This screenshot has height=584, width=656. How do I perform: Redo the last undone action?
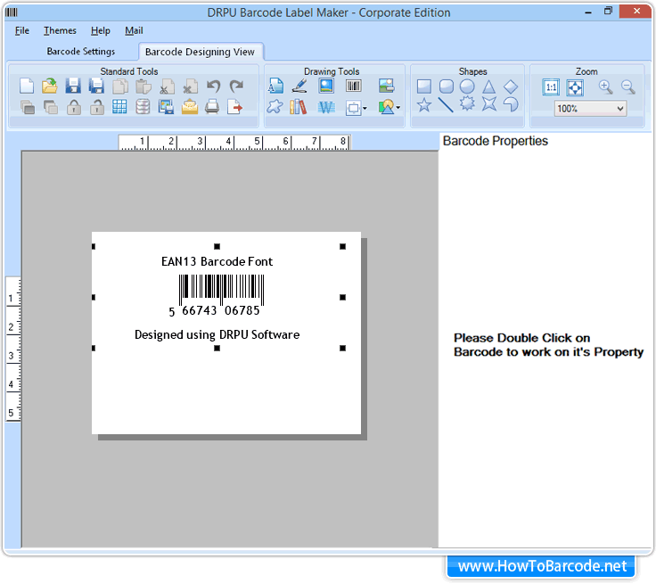pyautogui.click(x=236, y=86)
